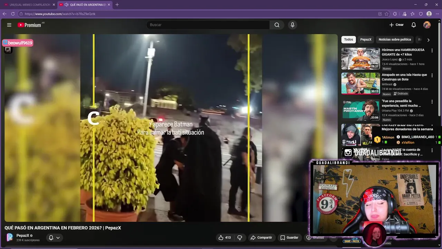Select Noticias sobre política chip
Viewport: 442px width, 249px height.
tap(395, 39)
